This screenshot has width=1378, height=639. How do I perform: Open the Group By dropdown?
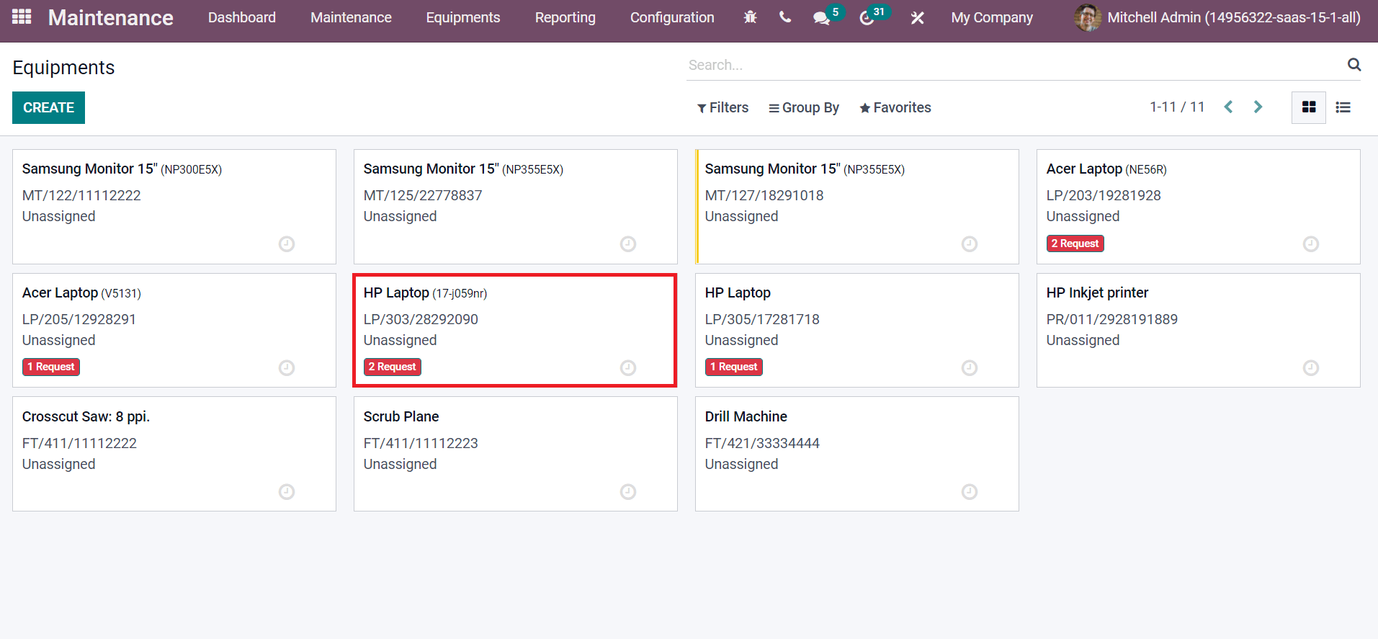804,107
